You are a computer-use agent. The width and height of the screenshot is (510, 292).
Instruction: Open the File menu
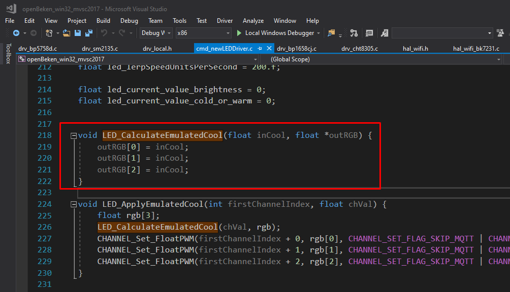pos(10,21)
